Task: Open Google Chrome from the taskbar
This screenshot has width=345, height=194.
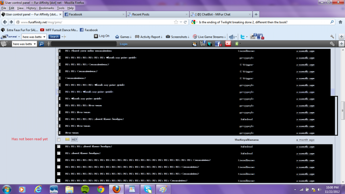Action: [101, 189]
